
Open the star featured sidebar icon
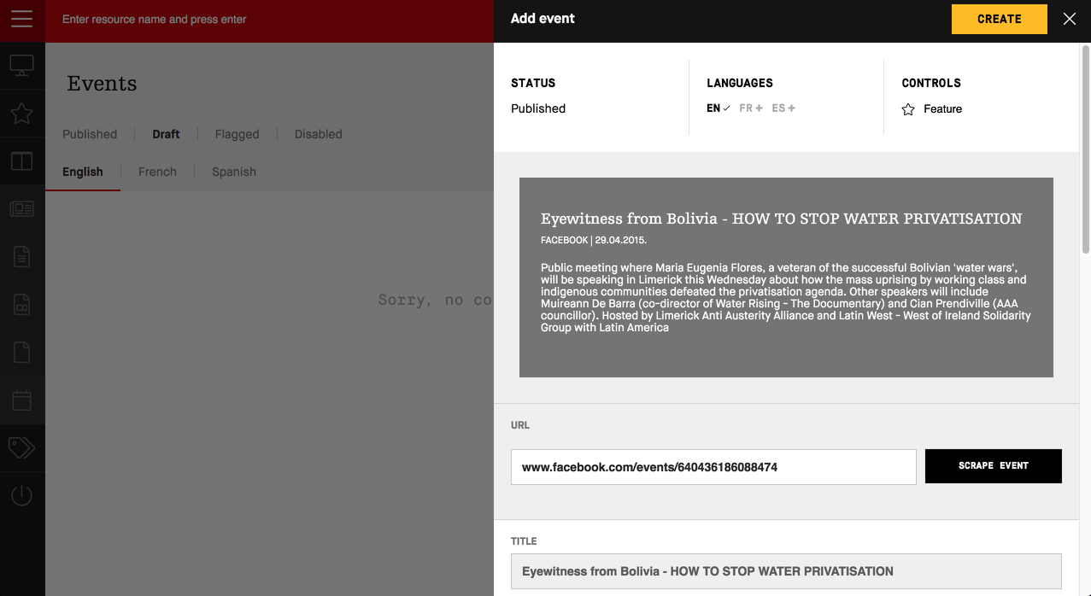[x=22, y=114]
